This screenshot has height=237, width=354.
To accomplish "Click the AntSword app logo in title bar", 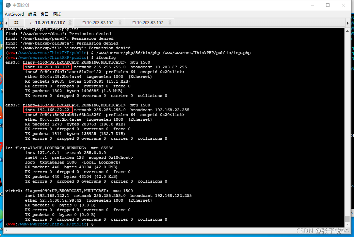I will 8,5.
